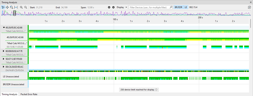The image size is (253, 96).
Task: Close the Timing Analysis panel
Action: tap(251, 2)
